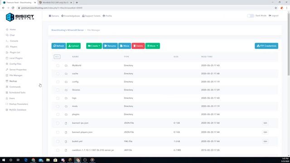Open Support Tickets in the top navigation
The height and width of the screenshot is (163, 290).
click(x=92, y=16)
